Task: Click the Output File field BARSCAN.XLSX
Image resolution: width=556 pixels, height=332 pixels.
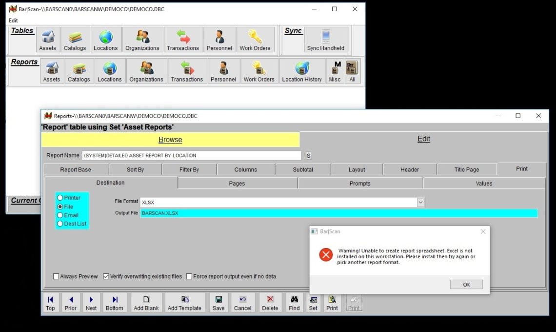Action: 339,213
